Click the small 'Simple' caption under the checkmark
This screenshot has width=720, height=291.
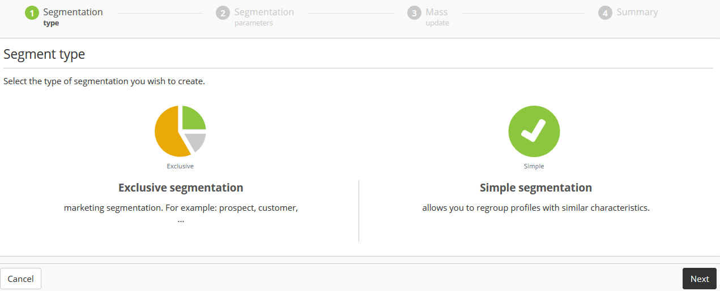(534, 166)
